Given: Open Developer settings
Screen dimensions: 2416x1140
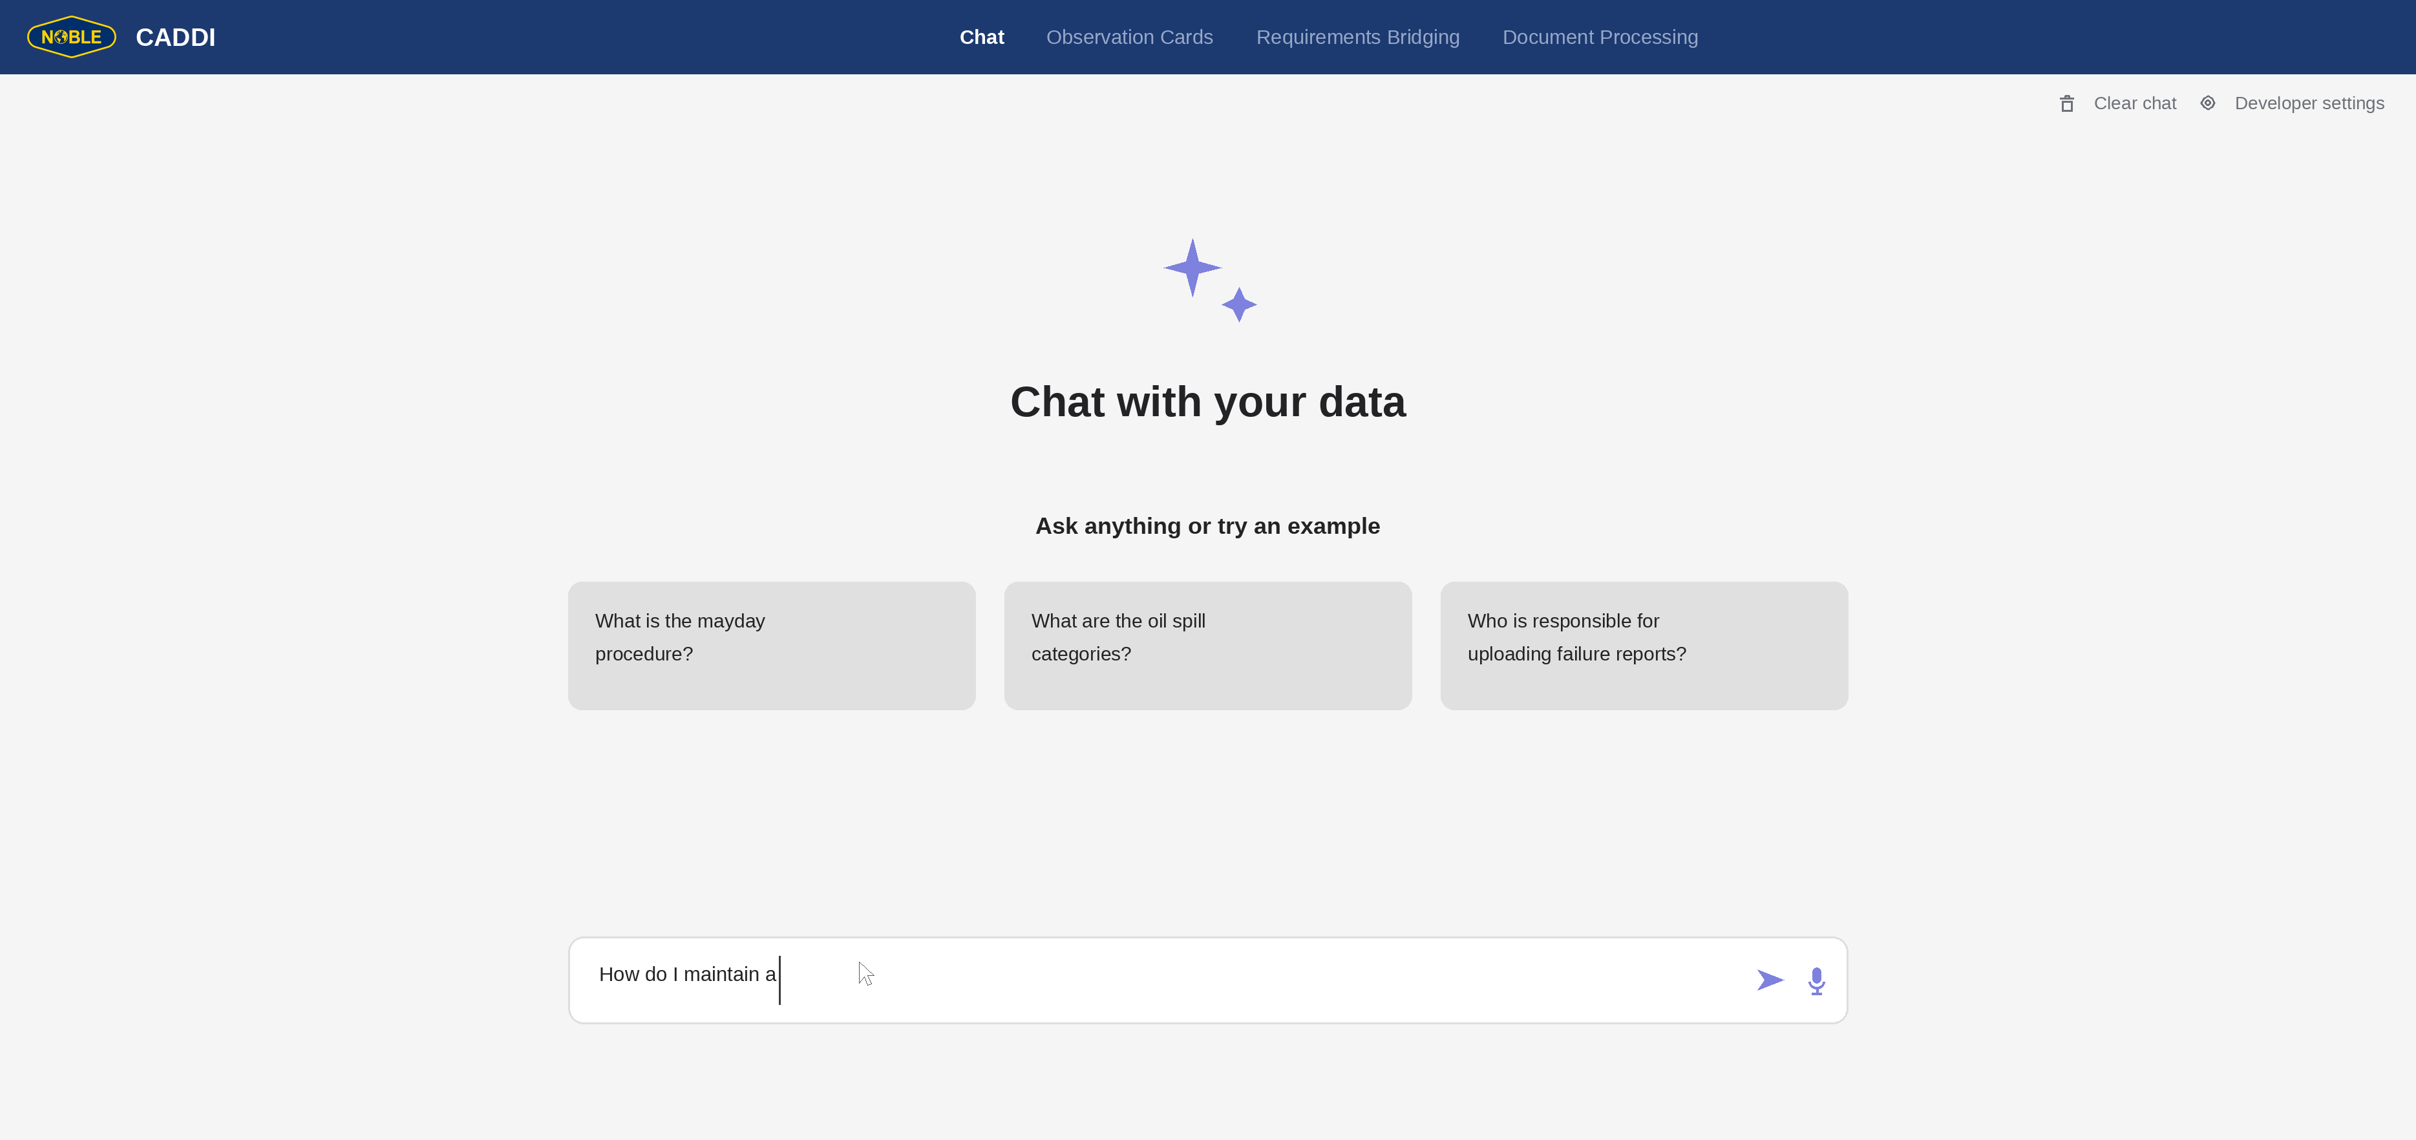Looking at the screenshot, I should [x=2309, y=103].
